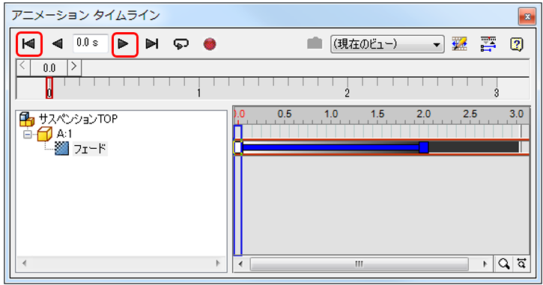The width and height of the screenshot is (543, 285).
Task: Go to the animation end
Action: click(152, 44)
